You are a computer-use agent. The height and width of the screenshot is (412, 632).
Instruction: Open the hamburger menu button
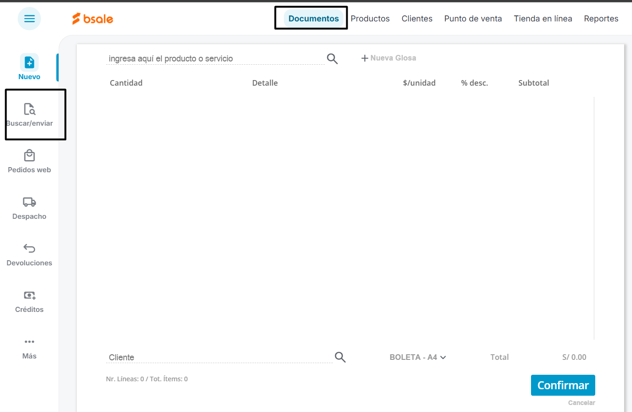(x=29, y=19)
